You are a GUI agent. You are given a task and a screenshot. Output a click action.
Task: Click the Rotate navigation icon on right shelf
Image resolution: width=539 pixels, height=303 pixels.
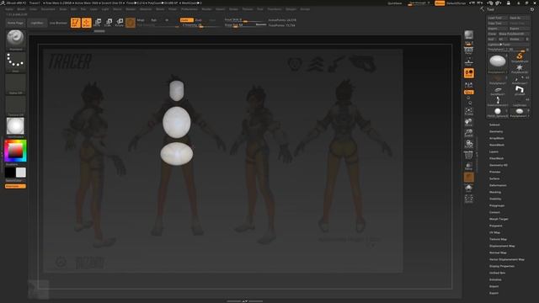coord(468,144)
